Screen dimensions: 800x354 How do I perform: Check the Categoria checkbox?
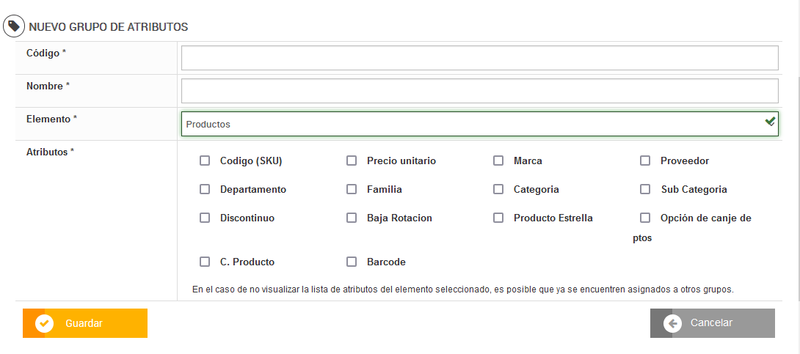click(498, 189)
